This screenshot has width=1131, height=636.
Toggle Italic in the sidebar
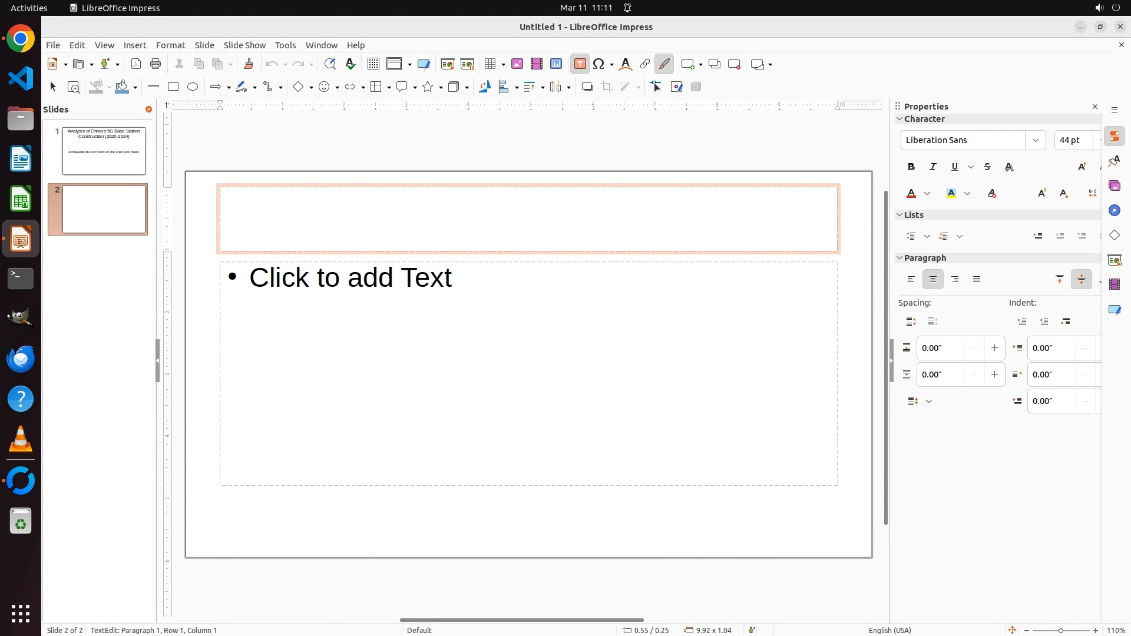933,167
